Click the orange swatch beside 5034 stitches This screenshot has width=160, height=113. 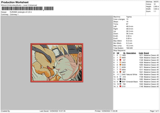[x=121, y=65]
